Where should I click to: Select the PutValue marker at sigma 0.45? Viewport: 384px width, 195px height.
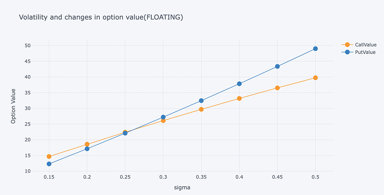pos(277,66)
